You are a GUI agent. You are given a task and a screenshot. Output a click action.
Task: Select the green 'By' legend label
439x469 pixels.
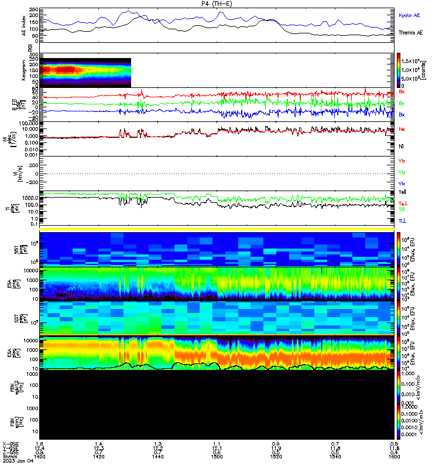pyautogui.click(x=402, y=103)
